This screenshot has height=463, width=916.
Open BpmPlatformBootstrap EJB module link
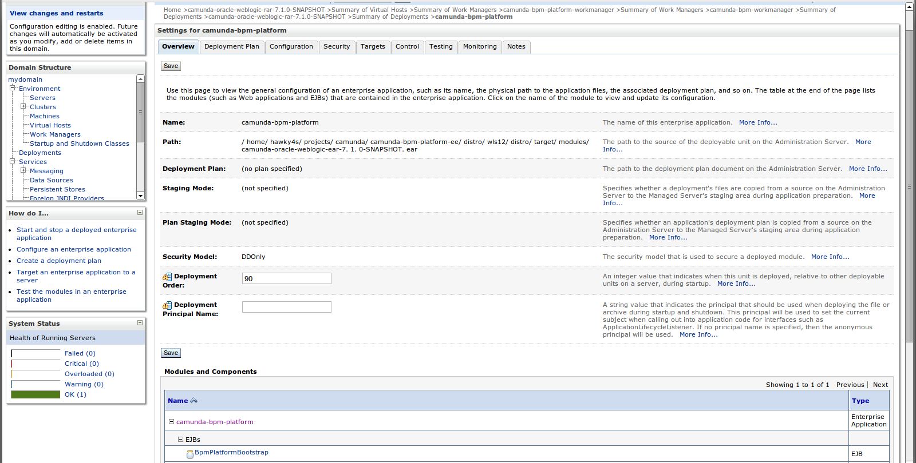[231, 452]
